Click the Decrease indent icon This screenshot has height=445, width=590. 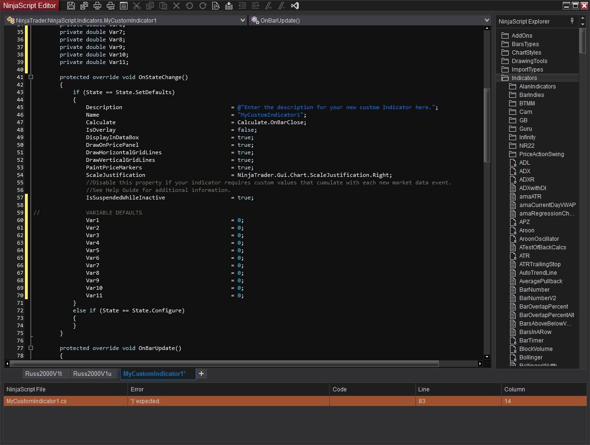242,6
